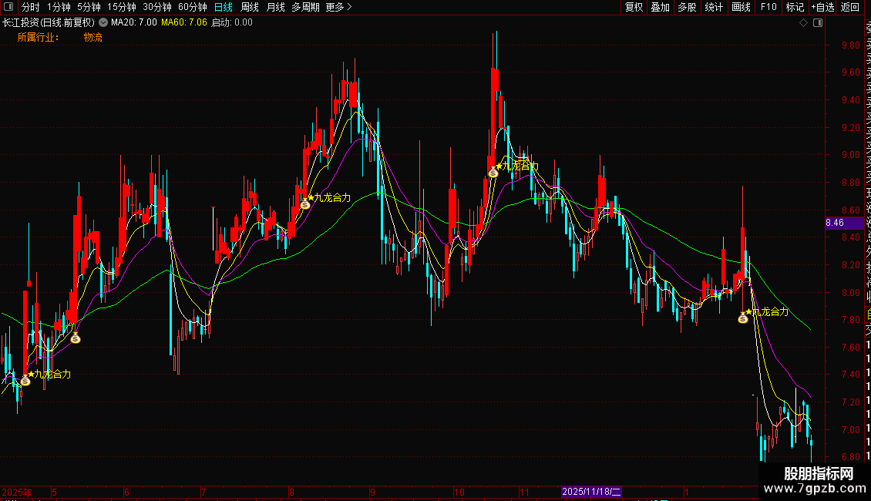Screen dimensions: 871x501
Task: Click month 1 on the time axis
Action: point(687,492)
